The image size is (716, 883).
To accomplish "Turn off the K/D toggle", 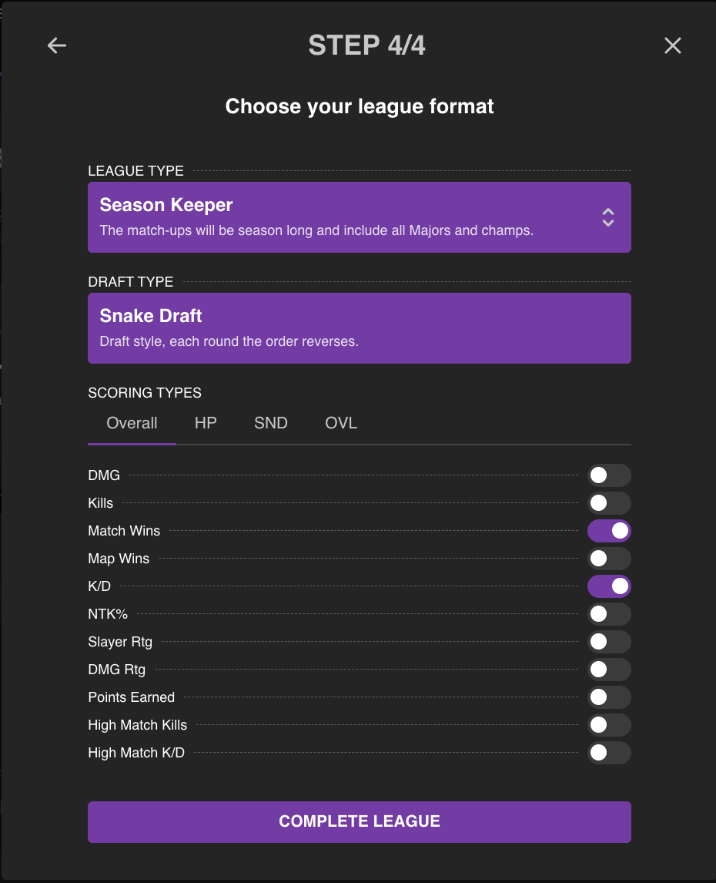I will pyautogui.click(x=609, y=586).
